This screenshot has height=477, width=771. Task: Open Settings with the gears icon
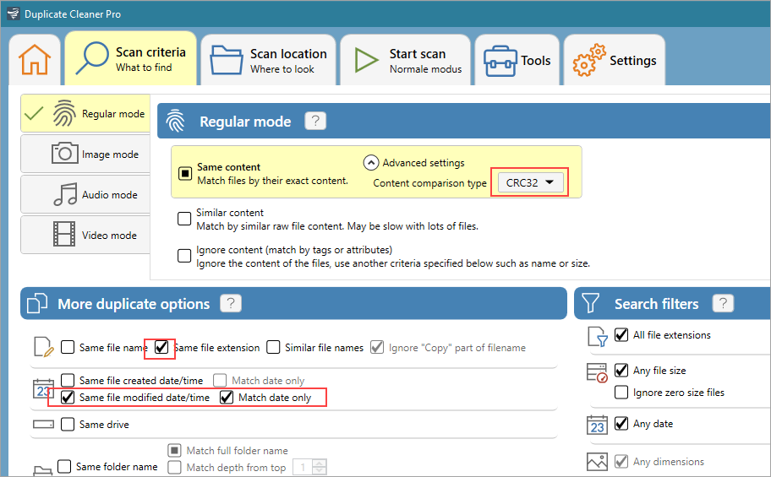point(615,61)
